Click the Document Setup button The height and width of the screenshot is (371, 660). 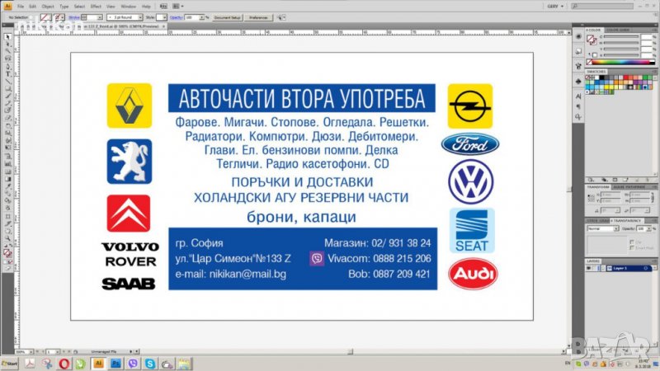227,16
